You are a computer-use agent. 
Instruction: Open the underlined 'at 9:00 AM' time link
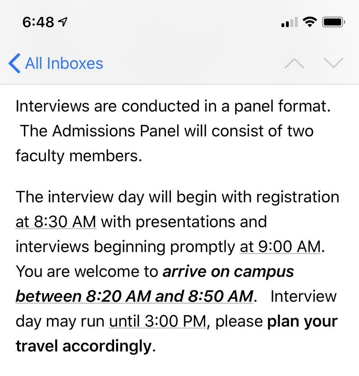pyautogui.click(x=280, y=246)
